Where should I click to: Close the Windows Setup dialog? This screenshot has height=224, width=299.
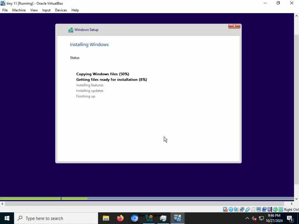point(234,26)
